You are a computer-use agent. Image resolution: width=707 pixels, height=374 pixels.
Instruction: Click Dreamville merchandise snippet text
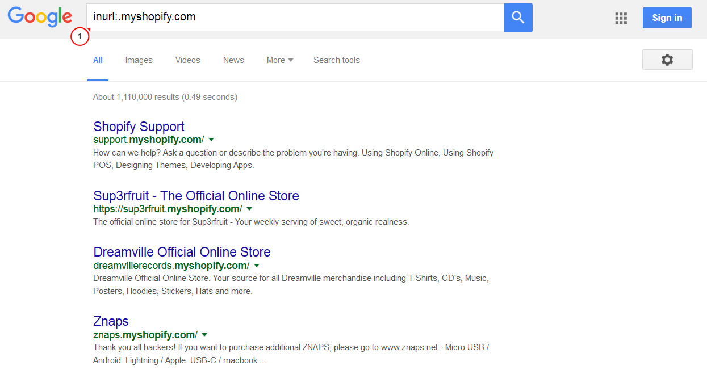(x=291, y=285)
